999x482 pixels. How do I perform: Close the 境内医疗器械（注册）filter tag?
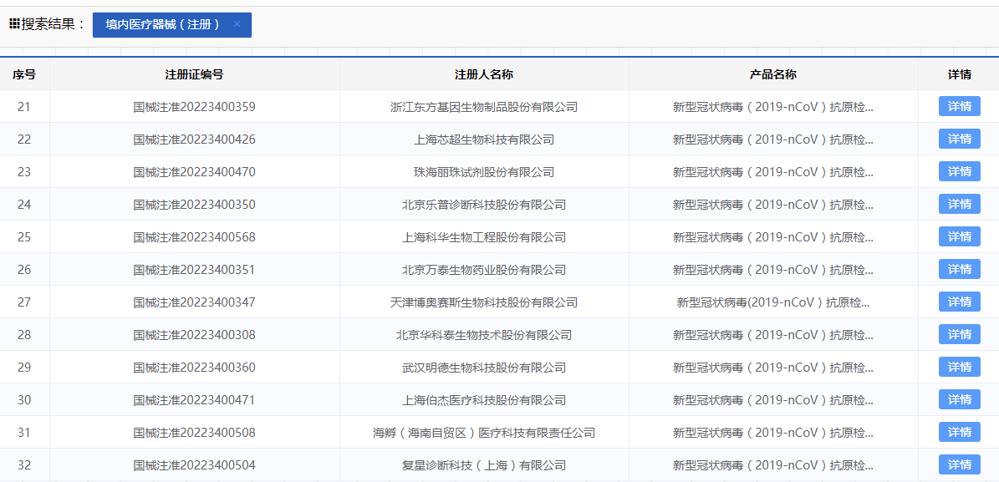click(x=237, y=24)
